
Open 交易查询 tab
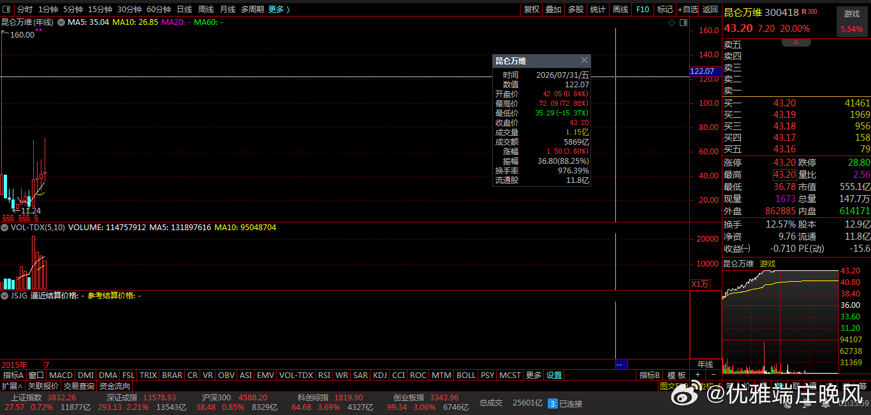click(x=78, y=386)
